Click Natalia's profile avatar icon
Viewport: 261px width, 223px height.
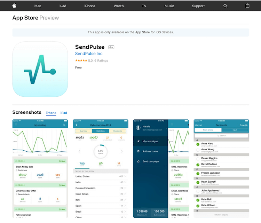[x=138, y=128]
